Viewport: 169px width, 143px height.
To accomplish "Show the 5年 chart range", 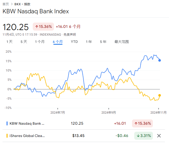I will [x=103, y=42].
